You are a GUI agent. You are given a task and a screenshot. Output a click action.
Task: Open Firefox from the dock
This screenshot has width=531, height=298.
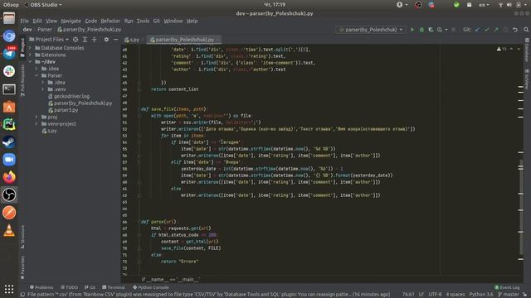(9, 177)
